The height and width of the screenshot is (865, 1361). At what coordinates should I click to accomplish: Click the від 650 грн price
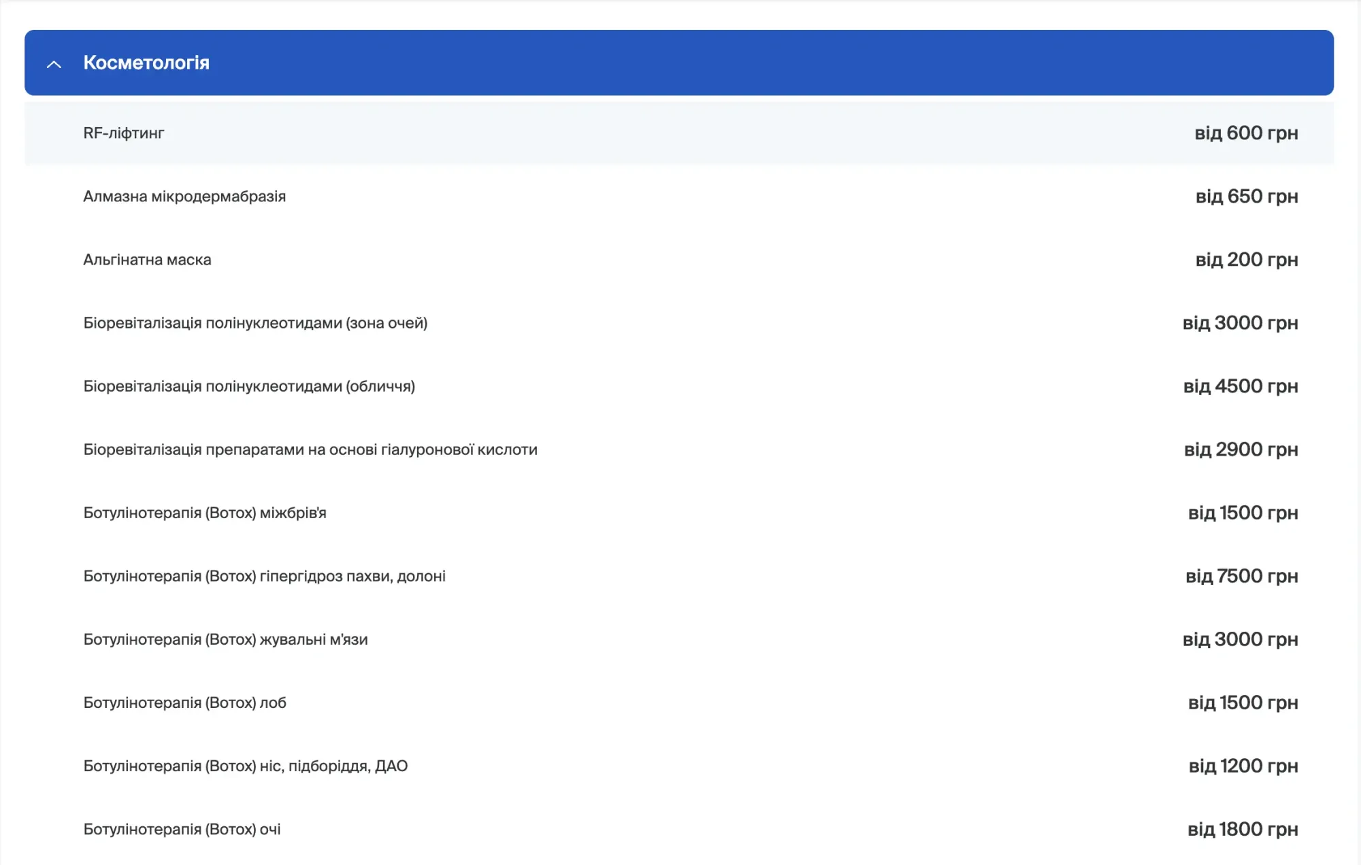tap(1246, 197)
